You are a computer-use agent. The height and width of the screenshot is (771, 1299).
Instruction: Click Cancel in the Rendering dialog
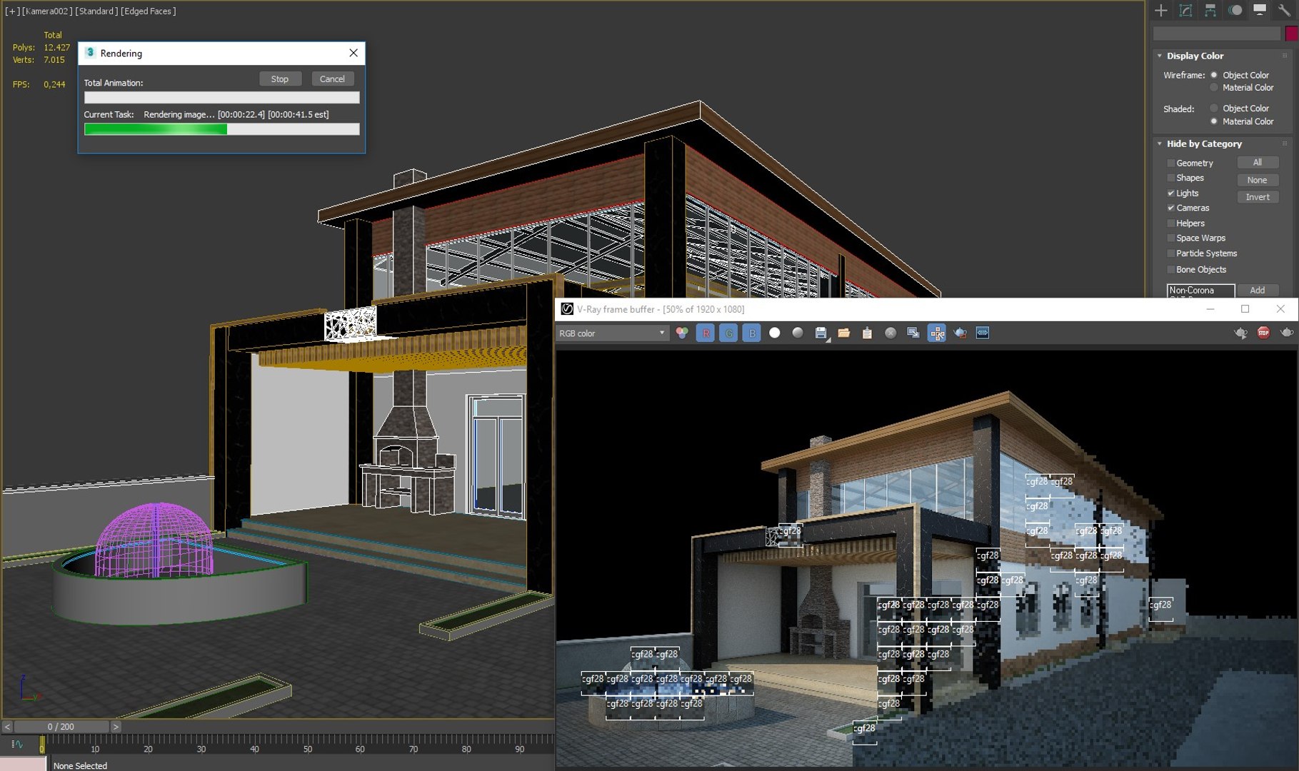(x=332, y=79)
